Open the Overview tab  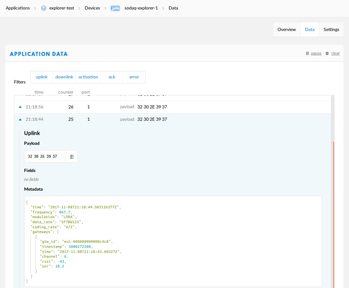tap(286, 30)
